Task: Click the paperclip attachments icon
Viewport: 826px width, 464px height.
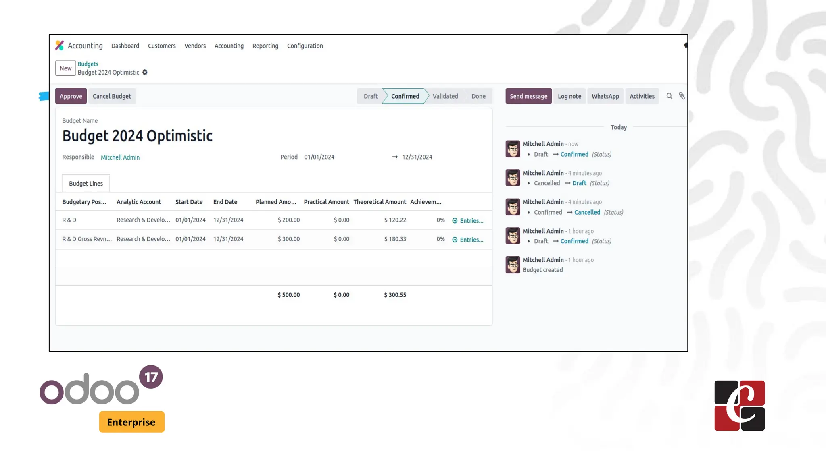Action: tap(682, 96)
